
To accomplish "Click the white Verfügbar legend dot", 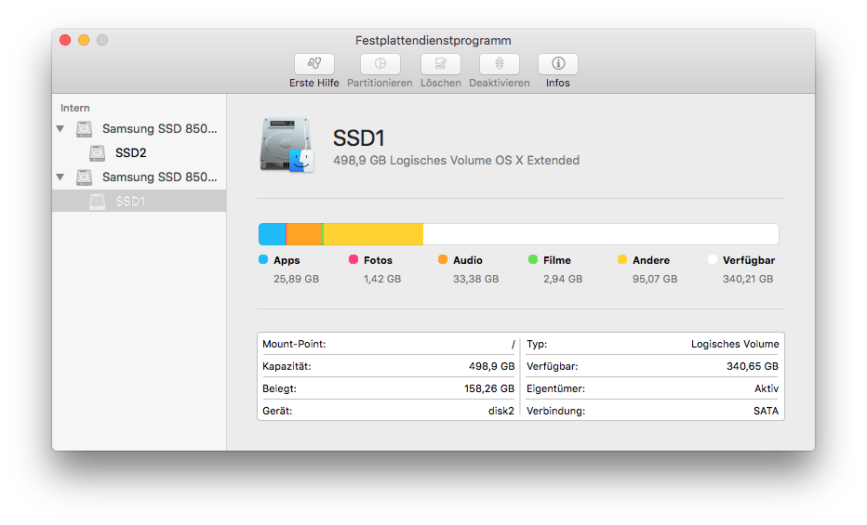I will pyautogui.click(x=713, y=259).
